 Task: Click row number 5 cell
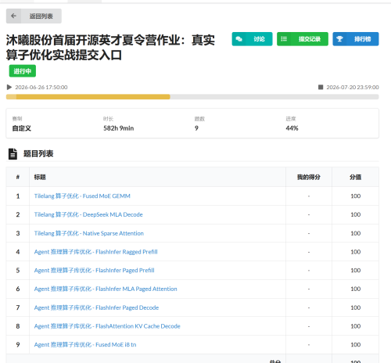[18, 270]
